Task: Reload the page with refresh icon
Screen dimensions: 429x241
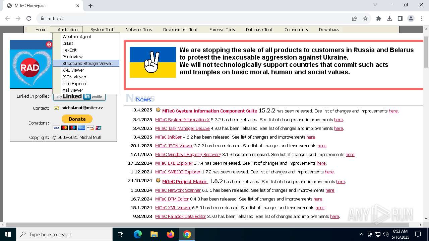Action: [29, 19]
